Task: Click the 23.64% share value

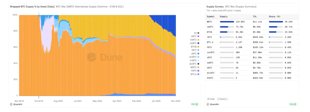Action: [289, 32]
